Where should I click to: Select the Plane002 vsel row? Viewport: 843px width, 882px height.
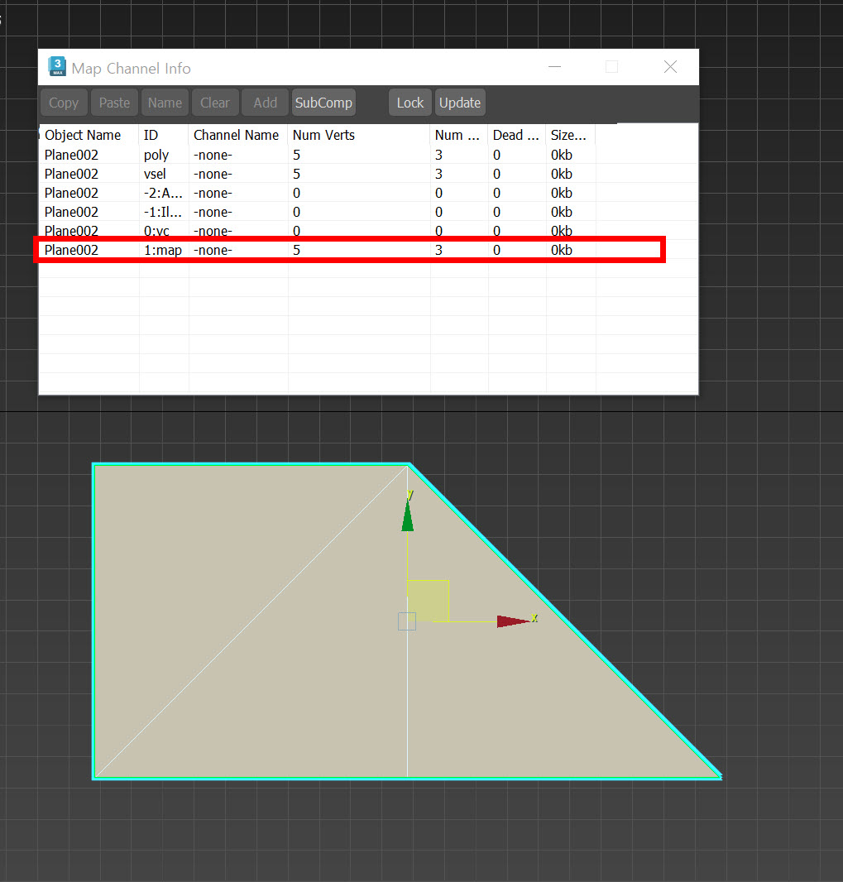[368, 174]
